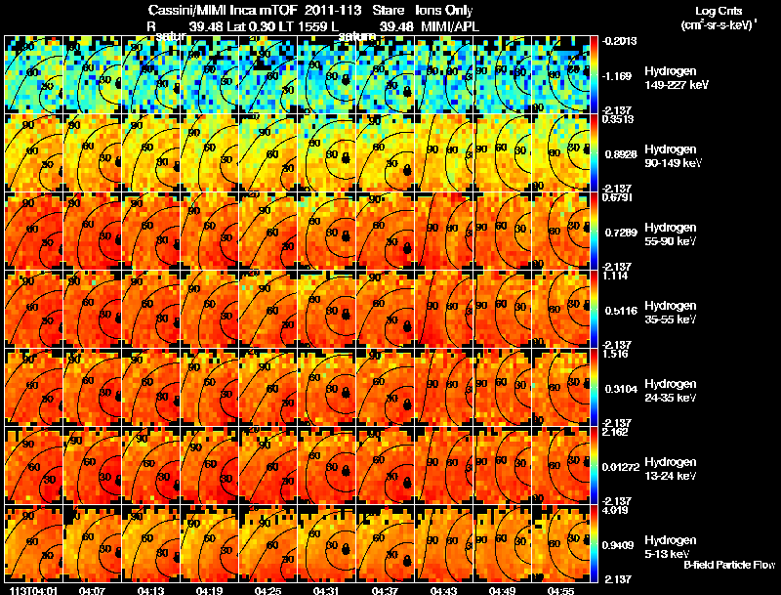The height and width of the screenshot is (595, 781).
Task: Click the Log Cnts units header
Action: (719, 18)
